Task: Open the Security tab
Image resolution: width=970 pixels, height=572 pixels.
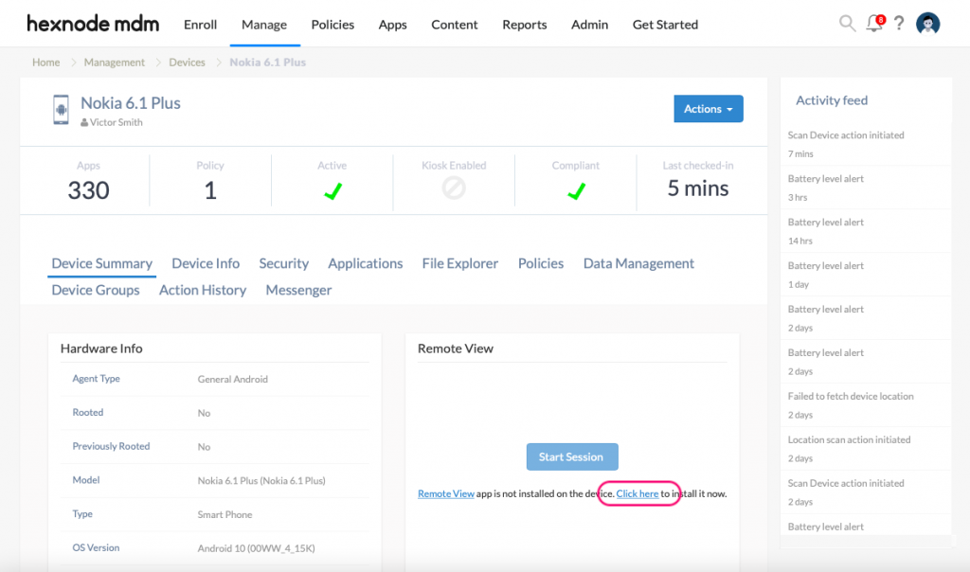Action: coord(283,263)
